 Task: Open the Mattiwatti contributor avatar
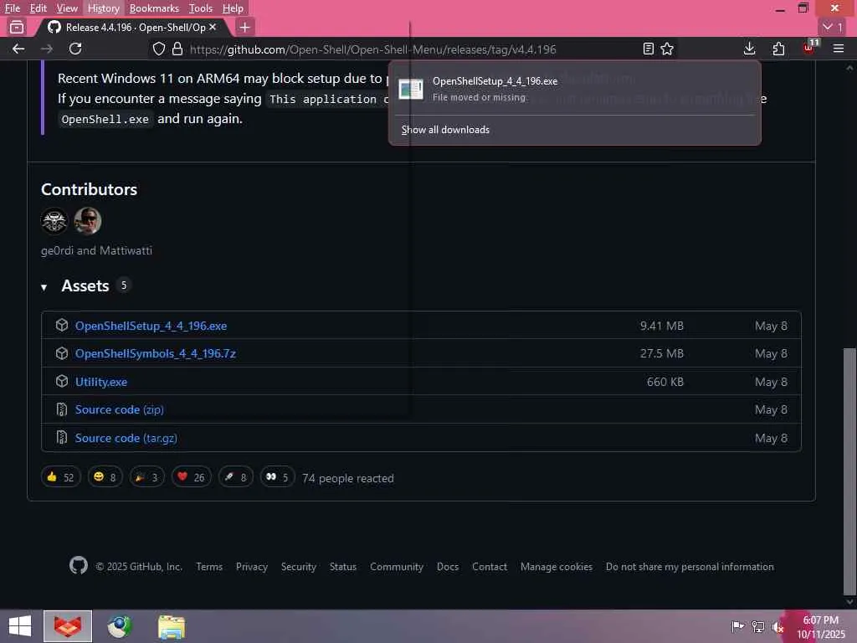[x=87, y=221]
